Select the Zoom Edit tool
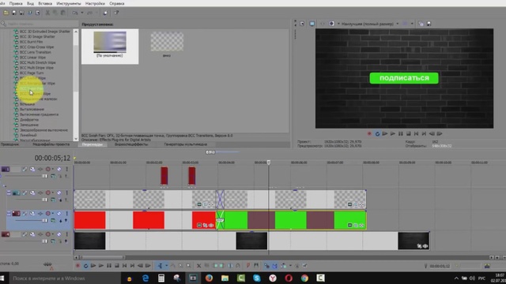 tap(188, 266)
